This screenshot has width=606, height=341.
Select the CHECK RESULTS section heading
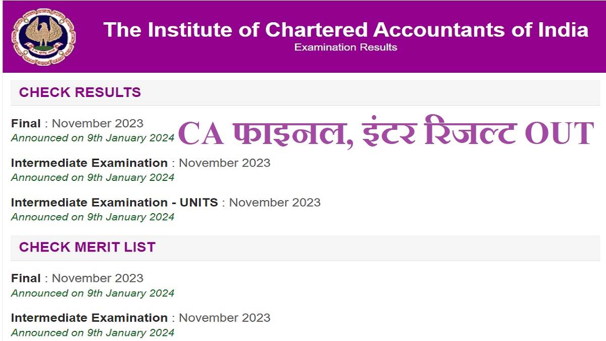[x=80, y=92]
